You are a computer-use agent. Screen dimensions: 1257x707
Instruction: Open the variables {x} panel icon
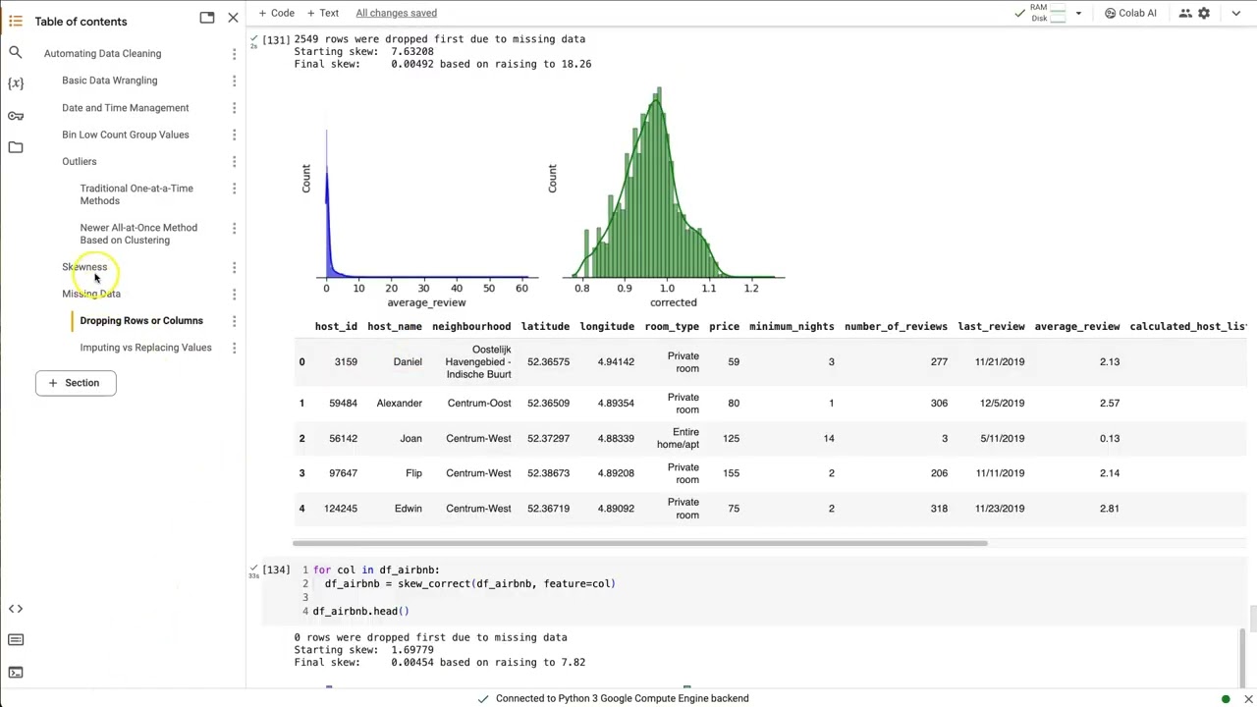pos(16,83)
